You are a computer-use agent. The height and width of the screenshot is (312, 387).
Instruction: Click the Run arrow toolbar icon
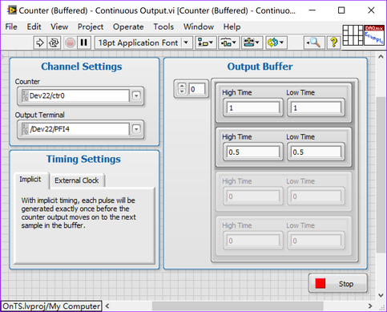(40, 43)
